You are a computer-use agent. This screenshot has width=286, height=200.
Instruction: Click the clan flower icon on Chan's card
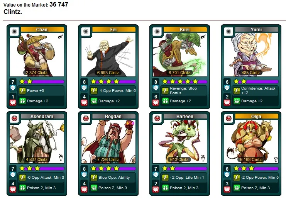click(14, 31)
